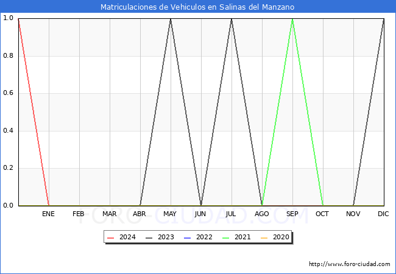Screen dimensions: 396x274
Task: Click the FEB month axis label
Action: pyautogui.click(x=79, y=214)
